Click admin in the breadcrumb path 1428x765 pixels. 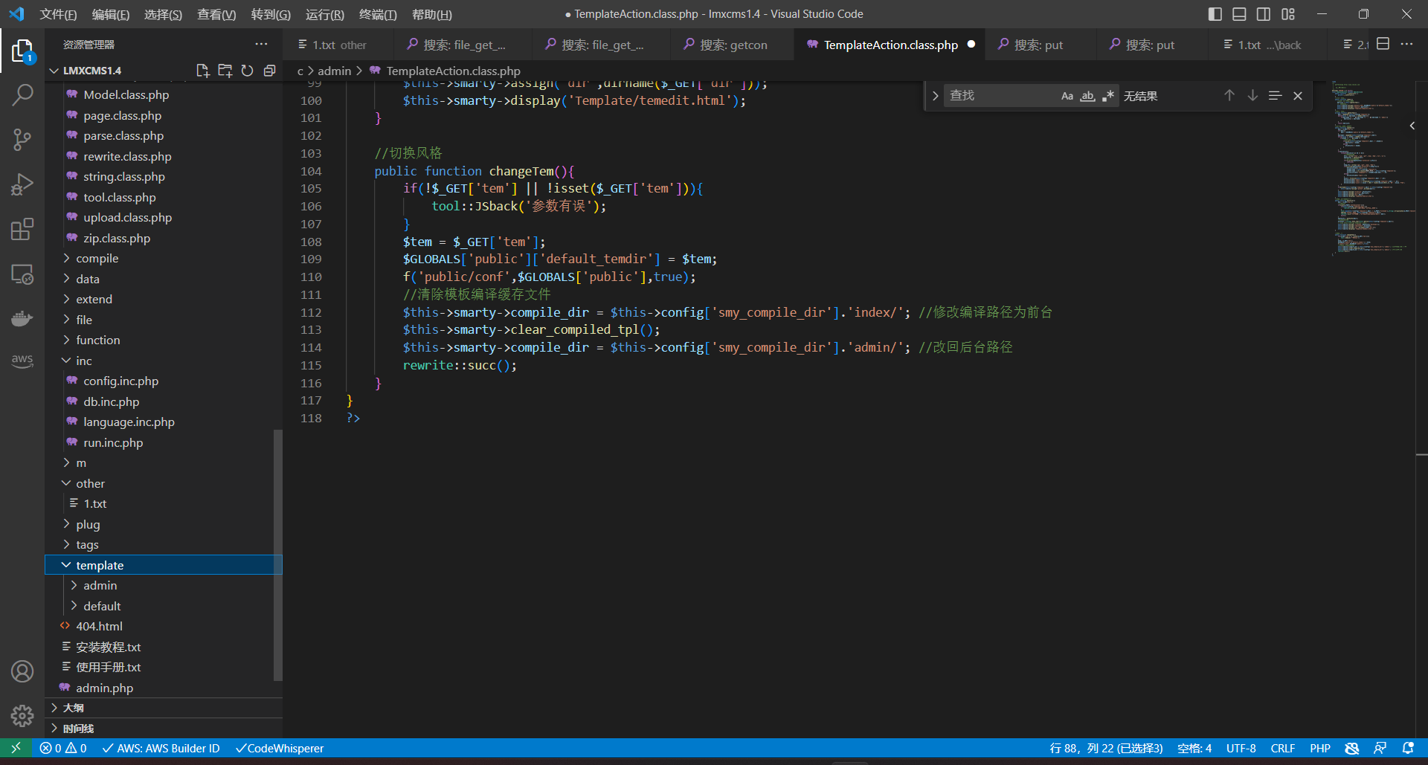(334, 71)
